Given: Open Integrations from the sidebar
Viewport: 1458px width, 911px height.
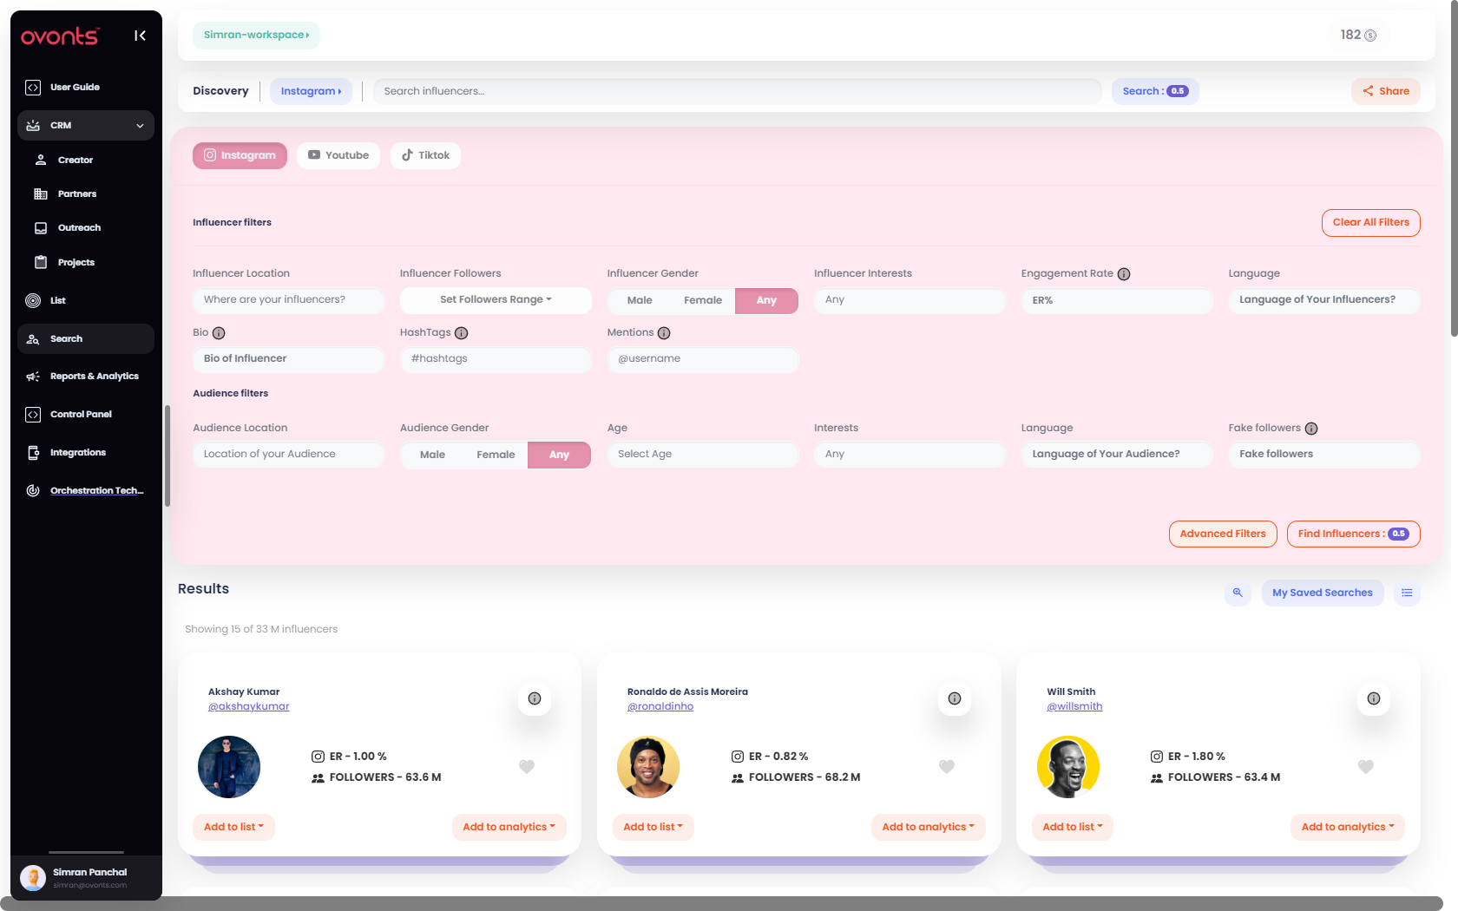Looking at the screenshot, I should (x=79, y=452).
